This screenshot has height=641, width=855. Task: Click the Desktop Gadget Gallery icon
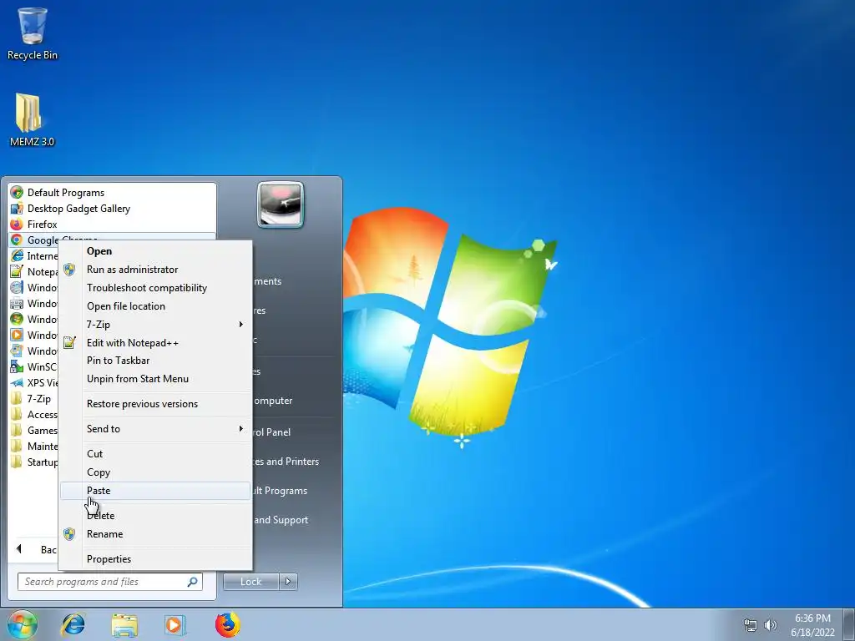[x=17, y=208]
